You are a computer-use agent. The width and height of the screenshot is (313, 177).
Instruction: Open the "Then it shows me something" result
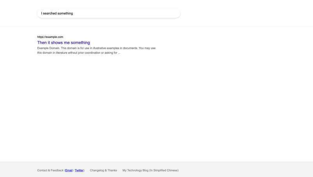click(x=63, y=43)
